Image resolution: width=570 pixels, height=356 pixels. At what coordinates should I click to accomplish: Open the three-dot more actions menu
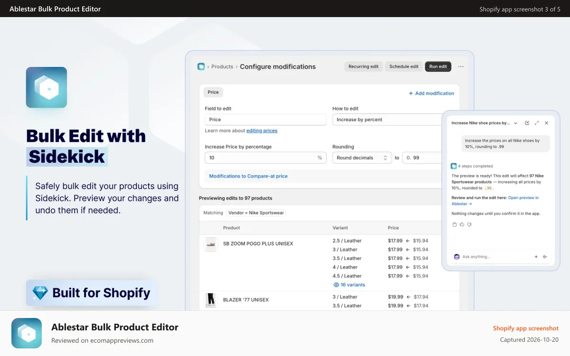pos(461,66)
